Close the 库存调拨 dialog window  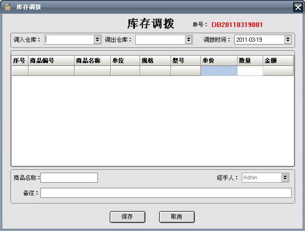coord(298,8)
